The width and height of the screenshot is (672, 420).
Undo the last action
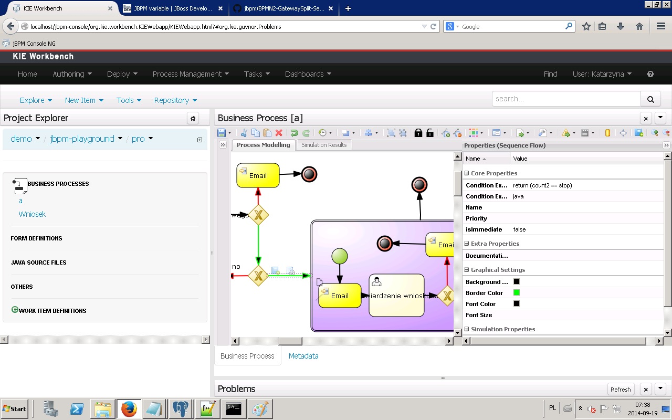[295, 133]
